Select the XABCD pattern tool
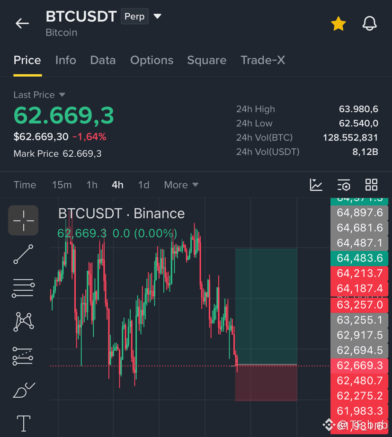This screenshot has width=392, height=437. click(x=24, y=322)
